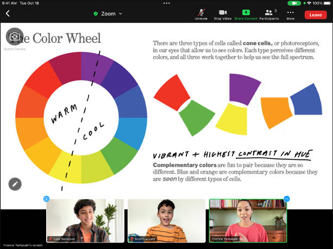Viewport: 333px width, 249px height.
Task: Tap the back chevron arrow
Action: pyautogui.click(x=8, y=14)
